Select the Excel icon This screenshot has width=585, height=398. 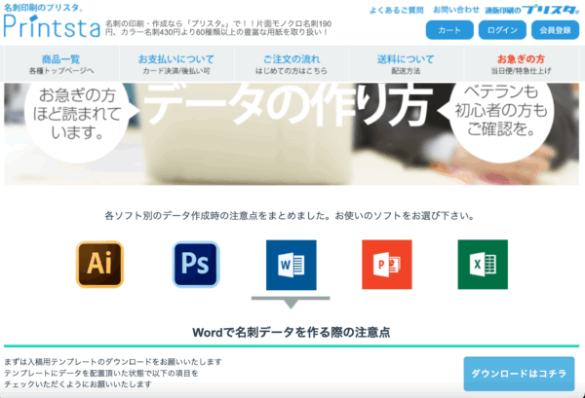[x=483, y=263]
